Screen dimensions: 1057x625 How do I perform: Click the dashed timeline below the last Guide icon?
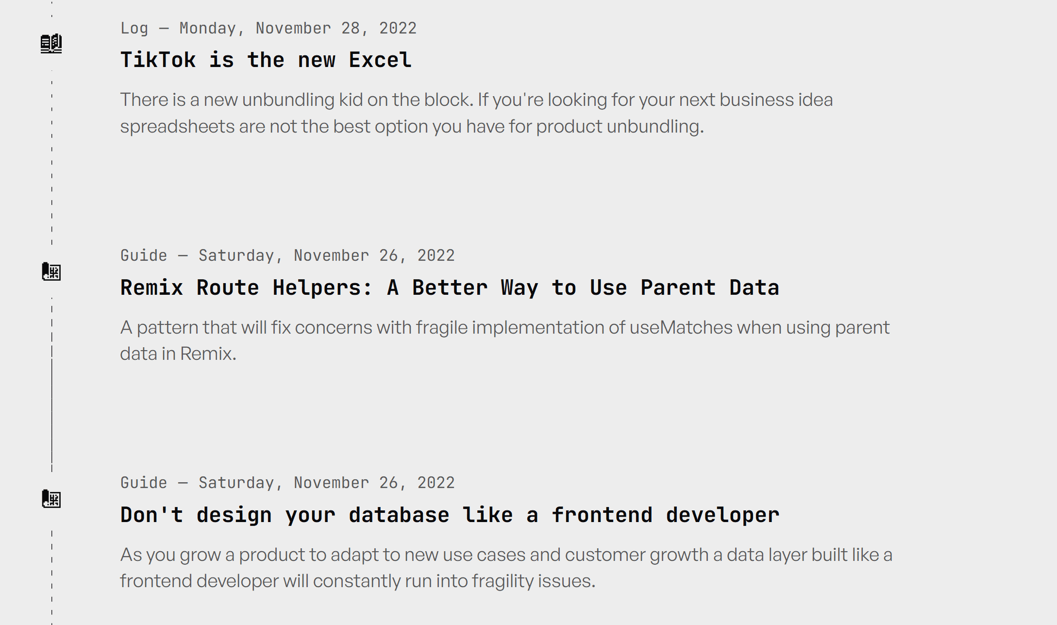(x=52, y=578)
